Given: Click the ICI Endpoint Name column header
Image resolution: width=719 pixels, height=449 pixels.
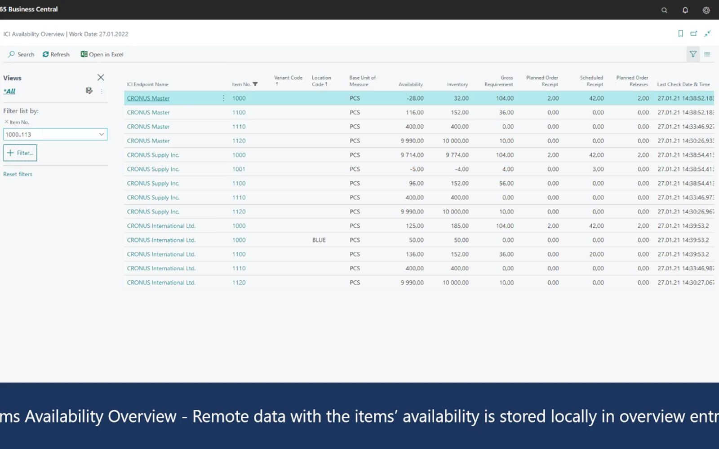Looking at the screenshot, I should point(147,84).
